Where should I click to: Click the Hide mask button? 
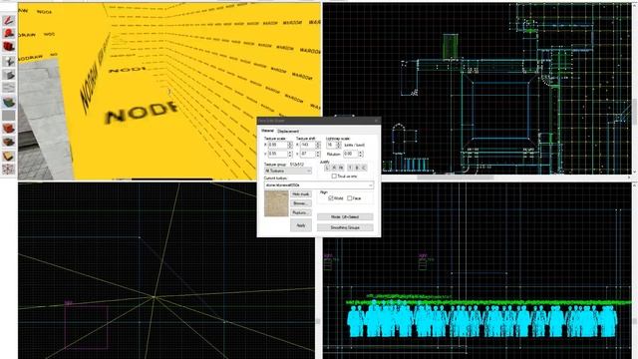click(301, 194)
